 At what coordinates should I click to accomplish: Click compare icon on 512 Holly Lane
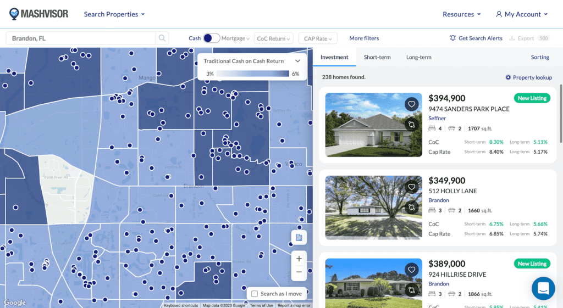tap(411, 207)
